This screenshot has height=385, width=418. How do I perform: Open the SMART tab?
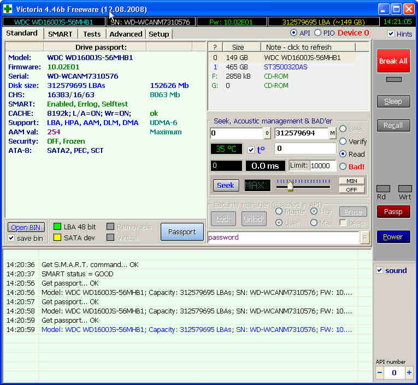(x=60, y=34)
